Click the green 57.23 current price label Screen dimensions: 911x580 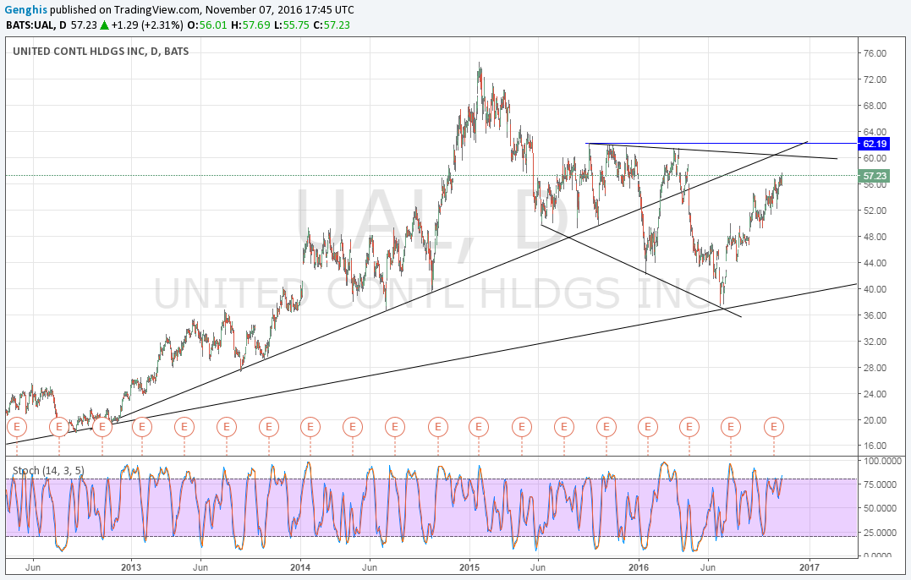874,175
